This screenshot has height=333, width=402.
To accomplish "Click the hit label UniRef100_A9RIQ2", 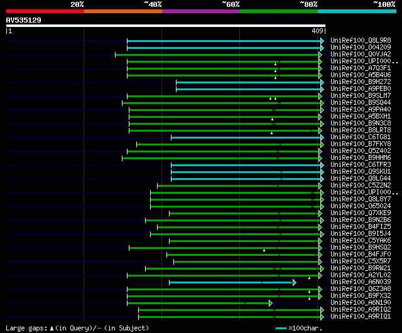I will [x=361, y=310].
